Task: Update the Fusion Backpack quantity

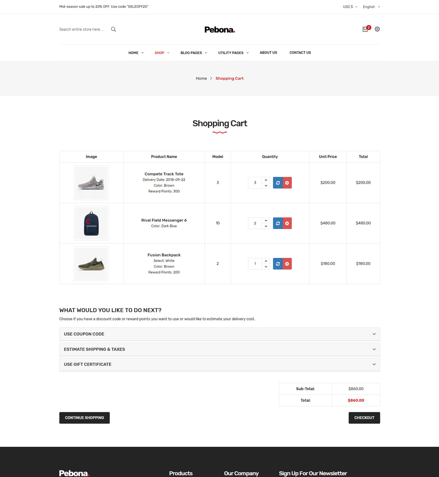Action: pyautogui.click(x=278, y=264)
